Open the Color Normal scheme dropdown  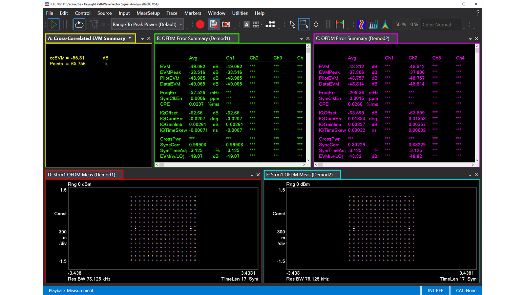(x=440, y=24)
